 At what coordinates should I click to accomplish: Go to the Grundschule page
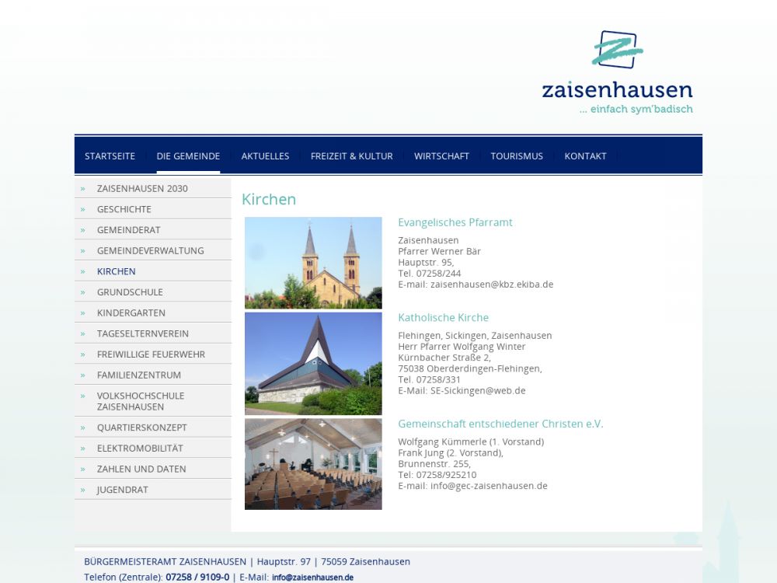(x=130, y=292)
